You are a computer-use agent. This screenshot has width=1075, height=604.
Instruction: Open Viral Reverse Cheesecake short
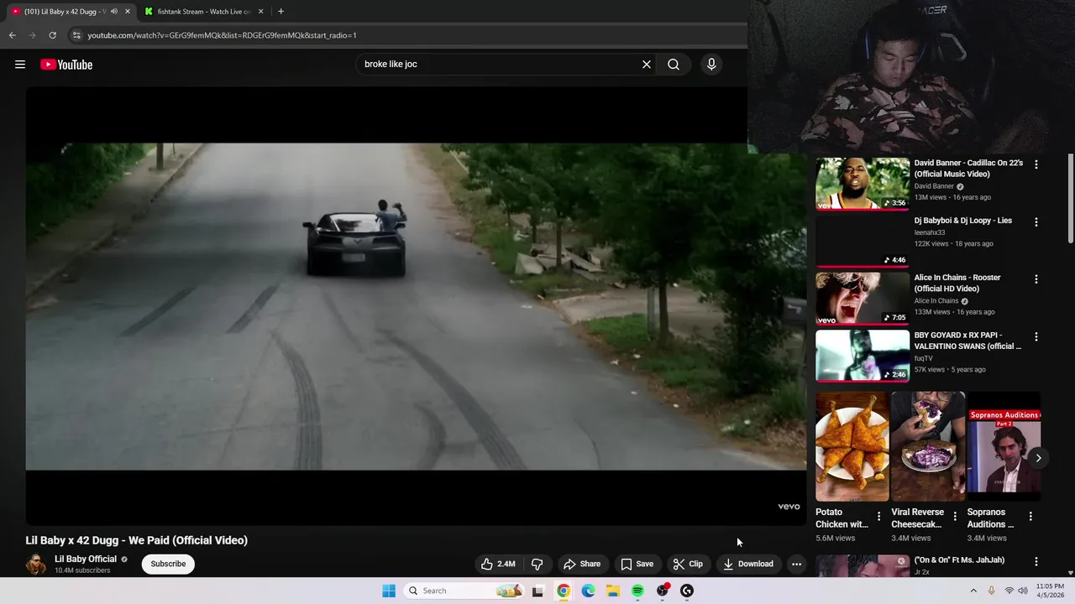(928, 446)
